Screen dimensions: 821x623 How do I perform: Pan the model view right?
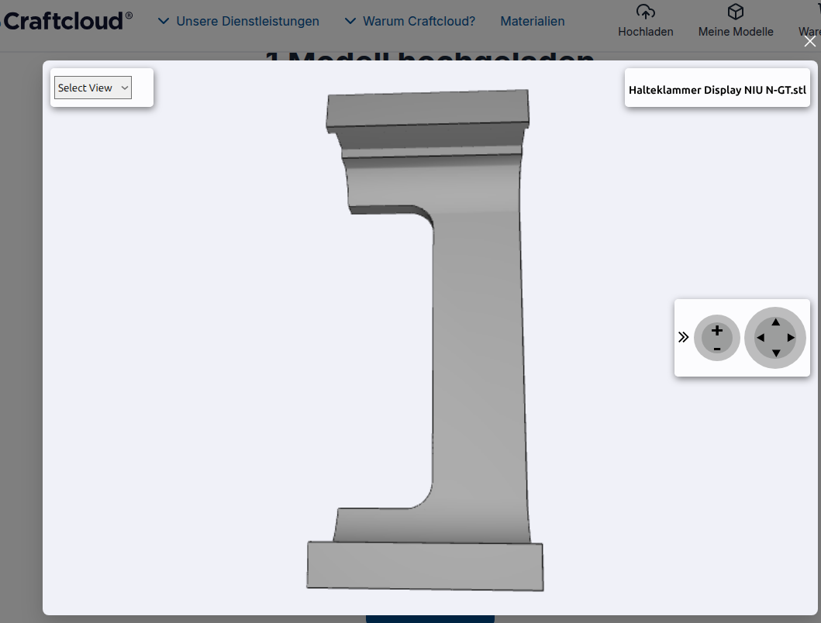click(x=791, y=338)
